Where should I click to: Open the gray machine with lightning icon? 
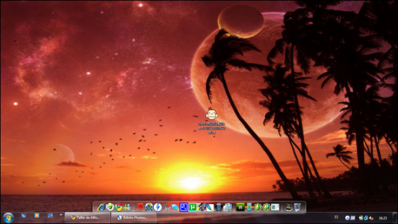[201, 207]
